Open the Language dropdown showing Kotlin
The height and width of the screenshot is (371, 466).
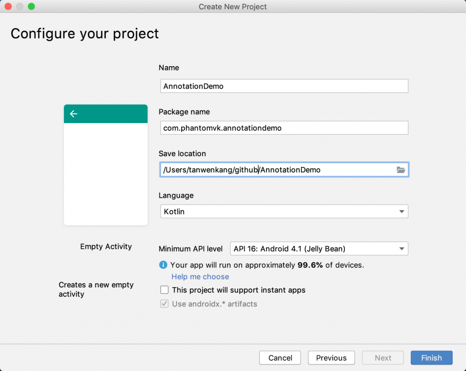284,212
